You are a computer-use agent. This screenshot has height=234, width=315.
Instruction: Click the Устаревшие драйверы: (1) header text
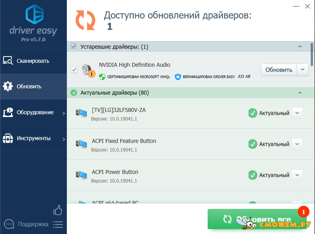(114, 47)
